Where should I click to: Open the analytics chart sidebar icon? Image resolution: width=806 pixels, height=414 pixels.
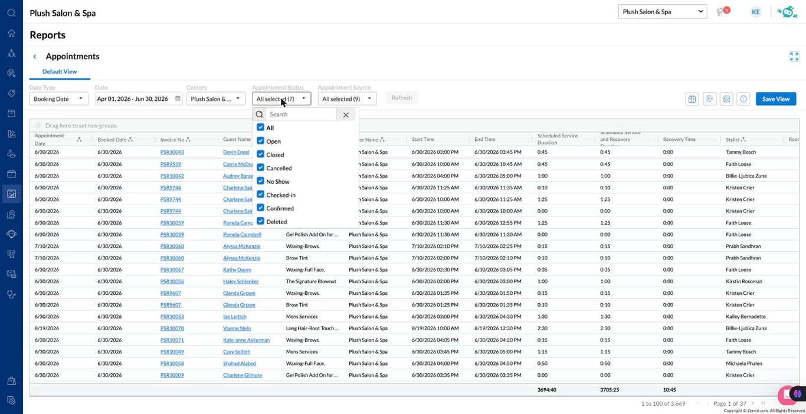click(x=11, y=215)
